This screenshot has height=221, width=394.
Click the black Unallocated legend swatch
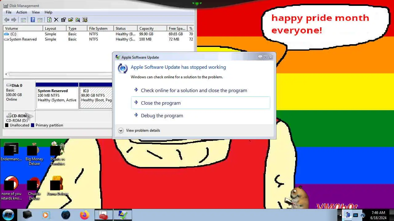tap(7, 125)
